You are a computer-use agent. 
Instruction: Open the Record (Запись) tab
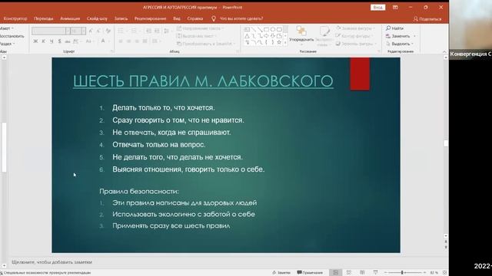[x=121, y=18]
